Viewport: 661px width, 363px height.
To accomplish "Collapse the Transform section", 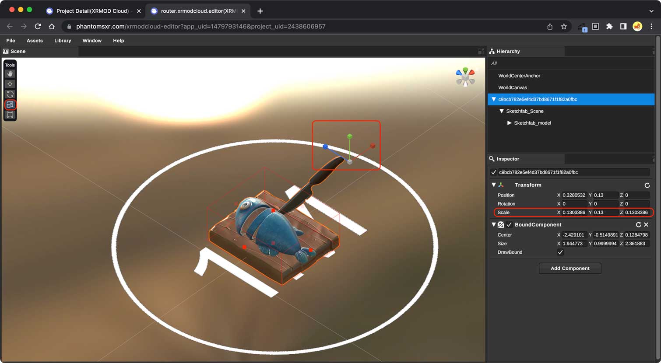I will pos(494,185).
